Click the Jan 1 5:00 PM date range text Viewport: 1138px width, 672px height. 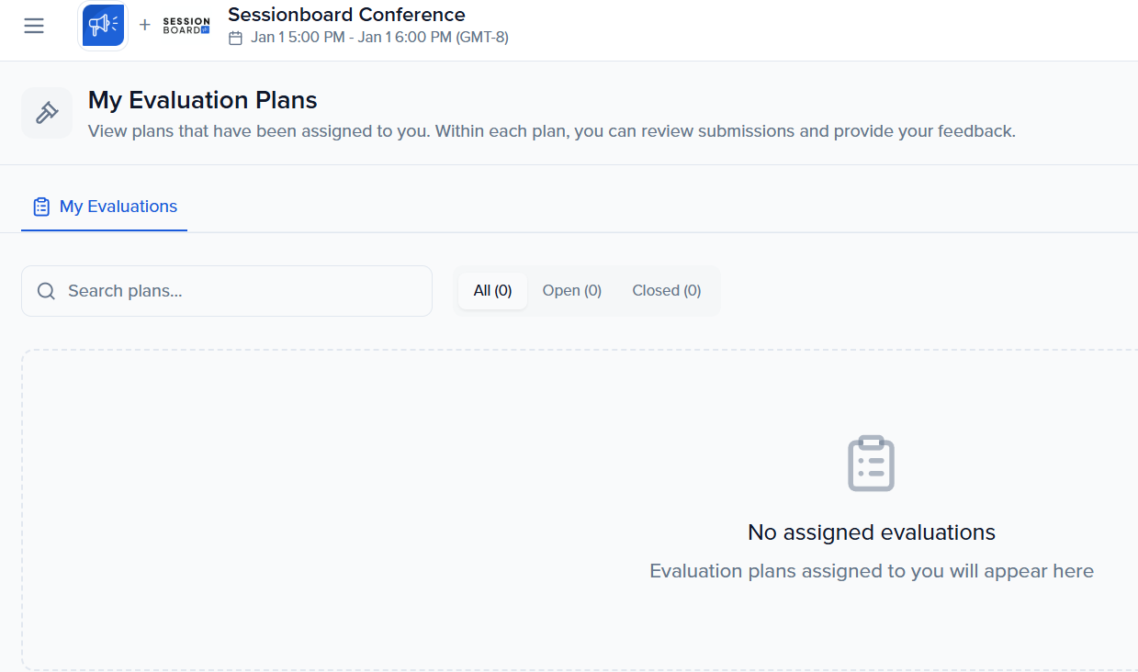coord(379,38)
